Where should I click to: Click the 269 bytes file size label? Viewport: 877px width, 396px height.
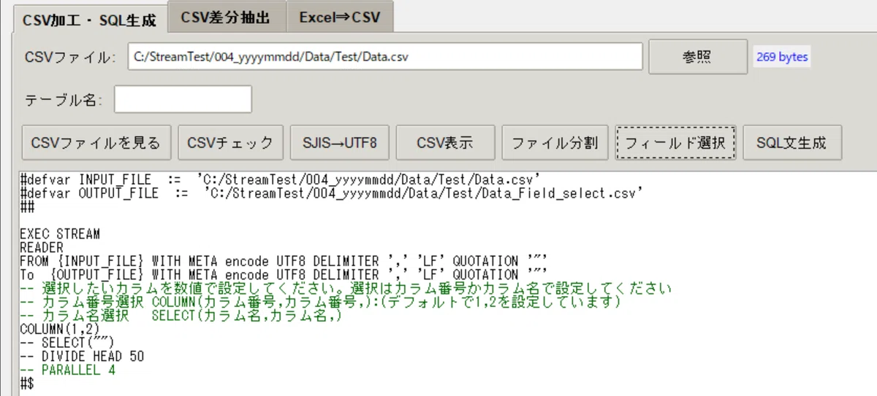[x=782, y=58]
